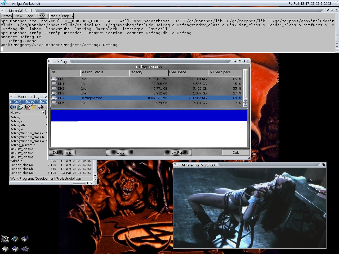Click the Abort button in Defrag
339x254 pixels.
120,152
